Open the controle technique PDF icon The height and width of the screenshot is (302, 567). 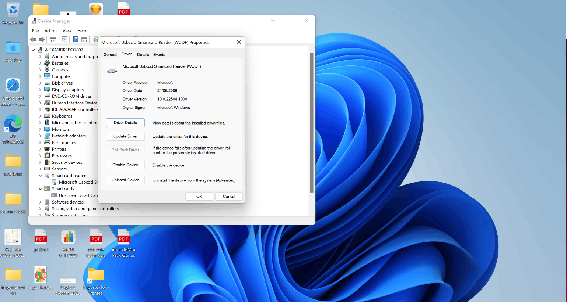96,243
